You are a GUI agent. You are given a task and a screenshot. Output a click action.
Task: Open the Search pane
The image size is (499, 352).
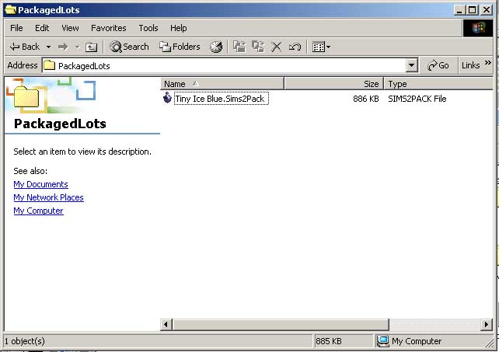[129, 47]
